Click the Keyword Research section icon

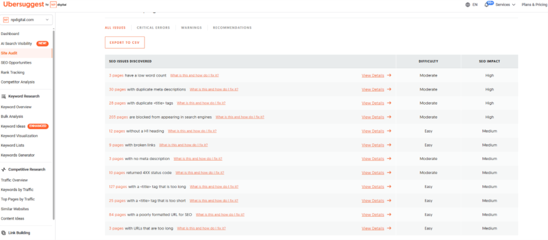click(4, 96)
